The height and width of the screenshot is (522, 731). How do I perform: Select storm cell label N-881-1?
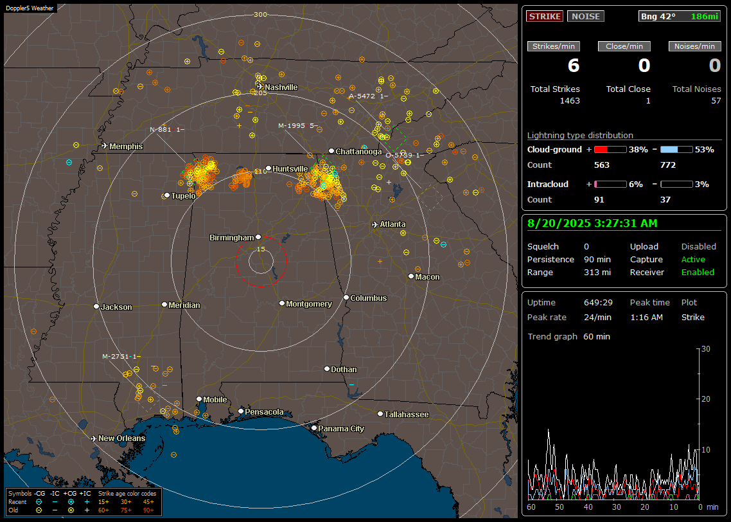point(167,129)
